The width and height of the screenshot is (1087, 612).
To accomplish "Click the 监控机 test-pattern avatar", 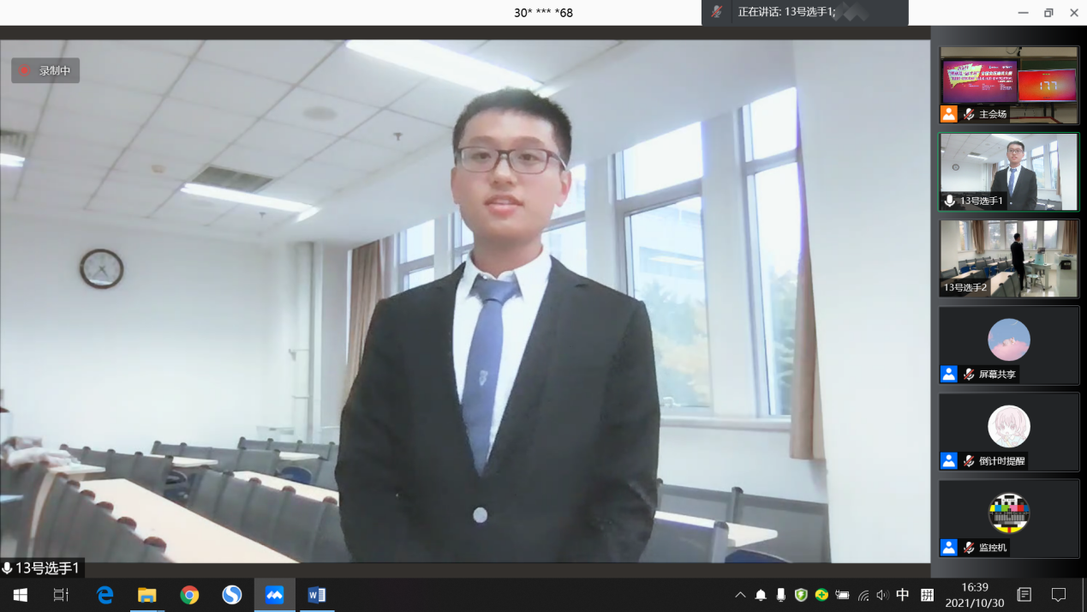I will point(1008,513).
